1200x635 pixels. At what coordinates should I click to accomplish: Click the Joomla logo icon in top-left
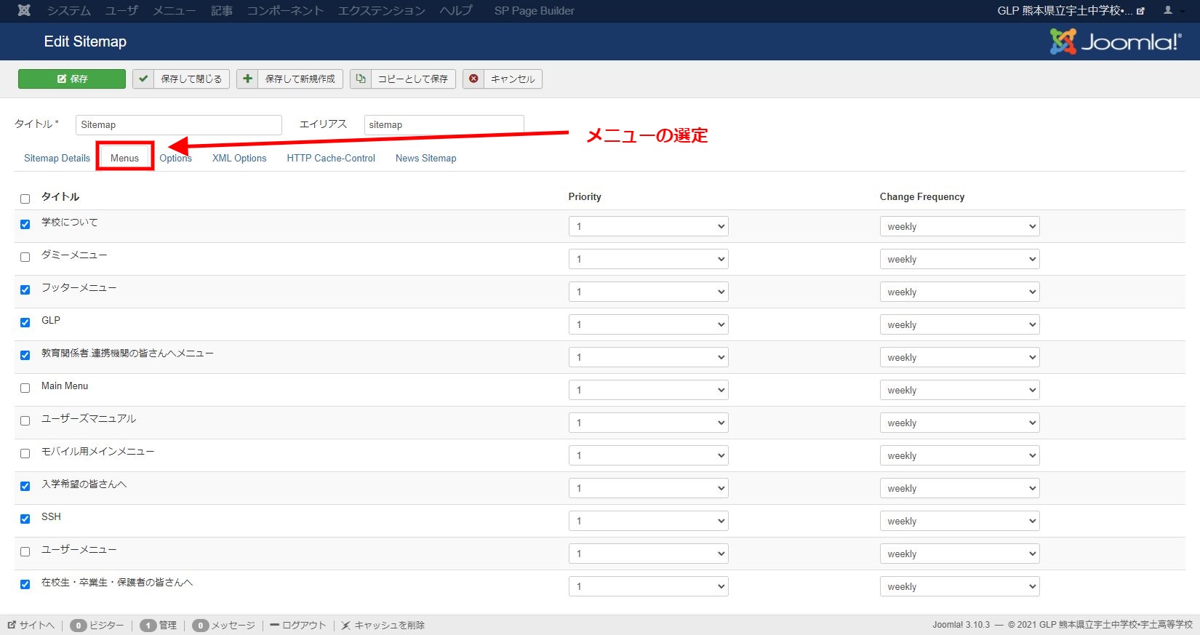coord(24,10)
